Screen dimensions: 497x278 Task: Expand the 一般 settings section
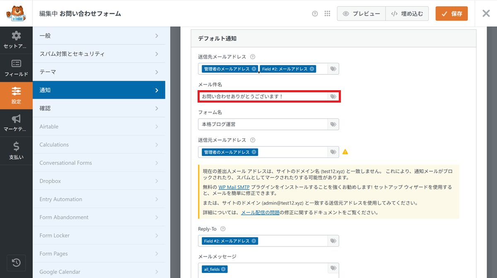tap(99, 36)
